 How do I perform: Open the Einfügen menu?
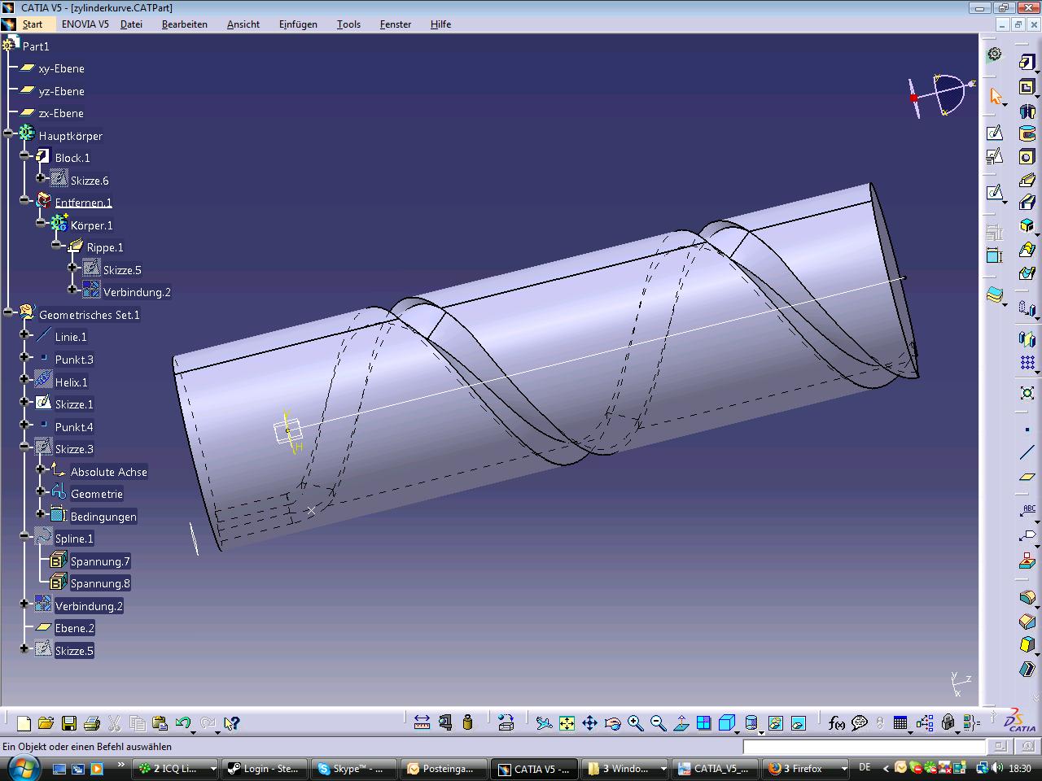click(298, 24)
